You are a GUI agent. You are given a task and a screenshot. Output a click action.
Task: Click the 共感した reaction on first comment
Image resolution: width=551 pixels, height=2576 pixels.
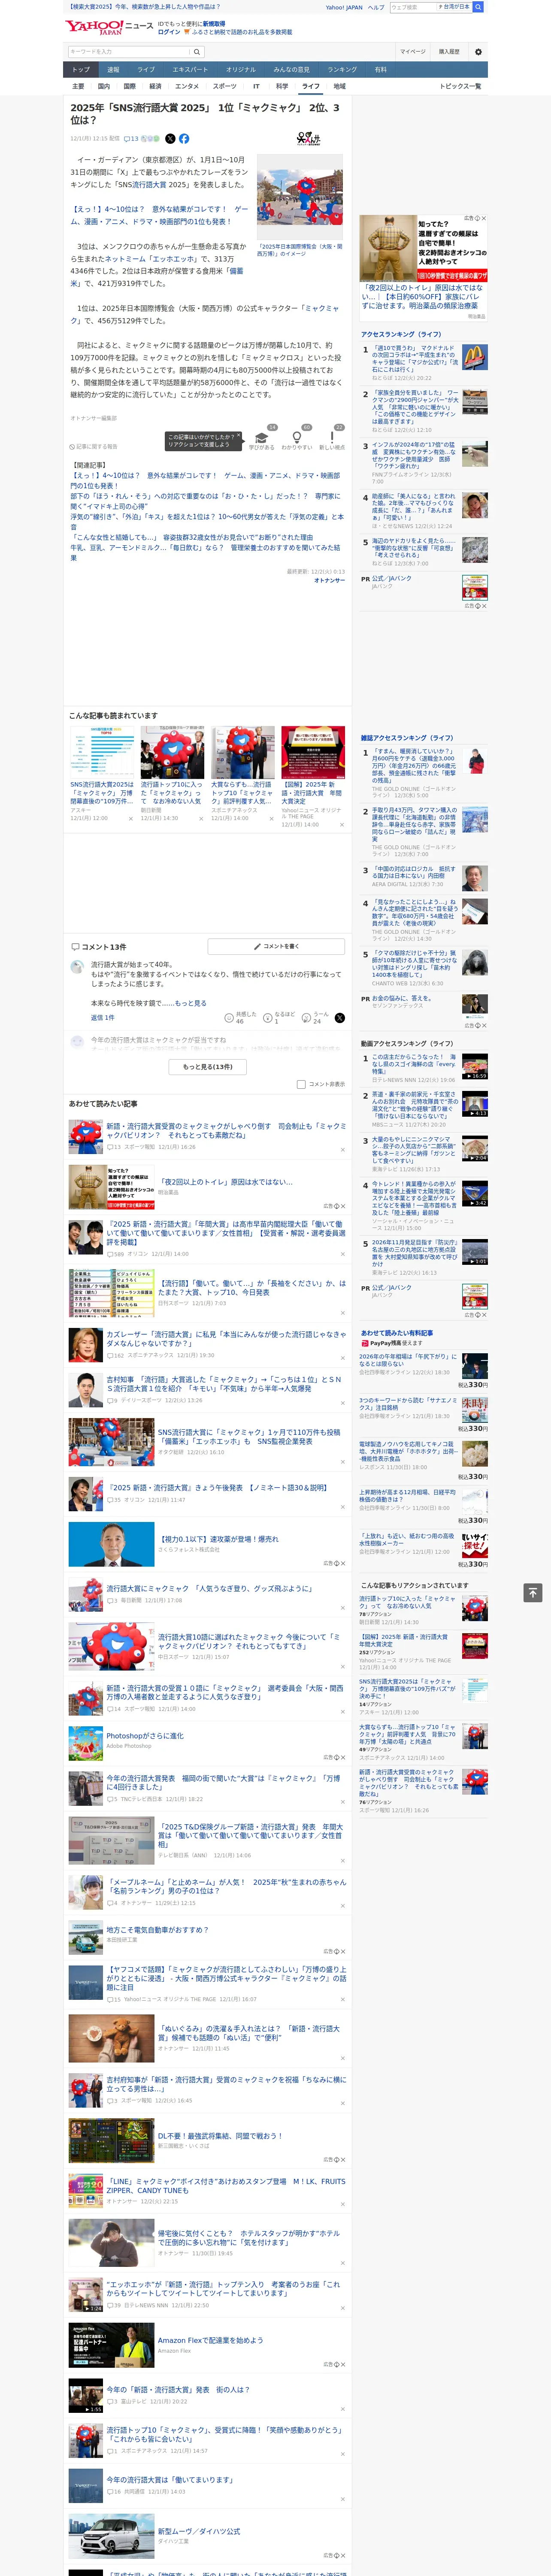pyautogui.click(x=241, y=1017)
